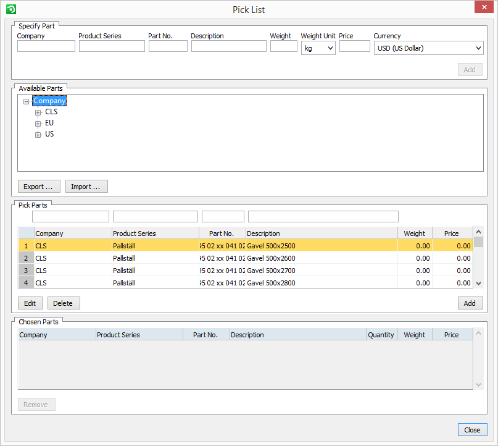Image resolution: width=498 pixels, height=446 pixels.
Task: Expand the EU tree node
Action: pyautogui.click(x=38, y=124)
